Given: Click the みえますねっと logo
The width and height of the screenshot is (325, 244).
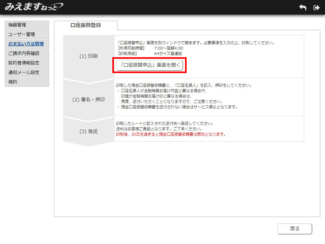Looking at the screenshot, I should pyautogui.click(x=34, y=7).
